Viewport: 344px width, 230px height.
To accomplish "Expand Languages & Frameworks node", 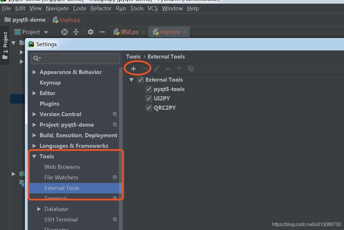I will pos(34,146).
